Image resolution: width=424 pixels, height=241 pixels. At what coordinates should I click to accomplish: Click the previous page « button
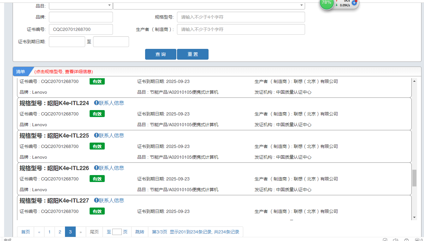[x=39, y=232]
